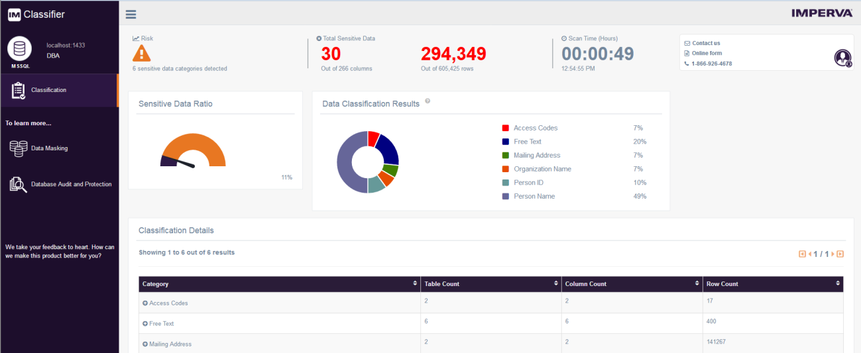This screenshot has width=861, height=353.
Task: Open the Online form link
Action: click(707, 53)
